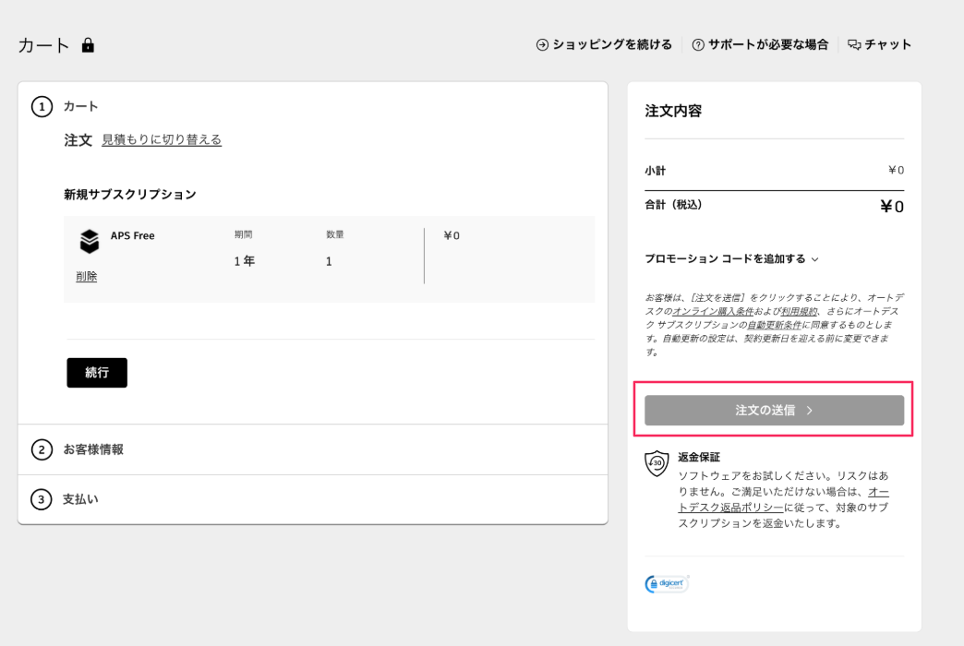The height and width of the screenshot is (646, 964).
Task: Submit the order with 注文の送信
Action: (x=774, y=411)
